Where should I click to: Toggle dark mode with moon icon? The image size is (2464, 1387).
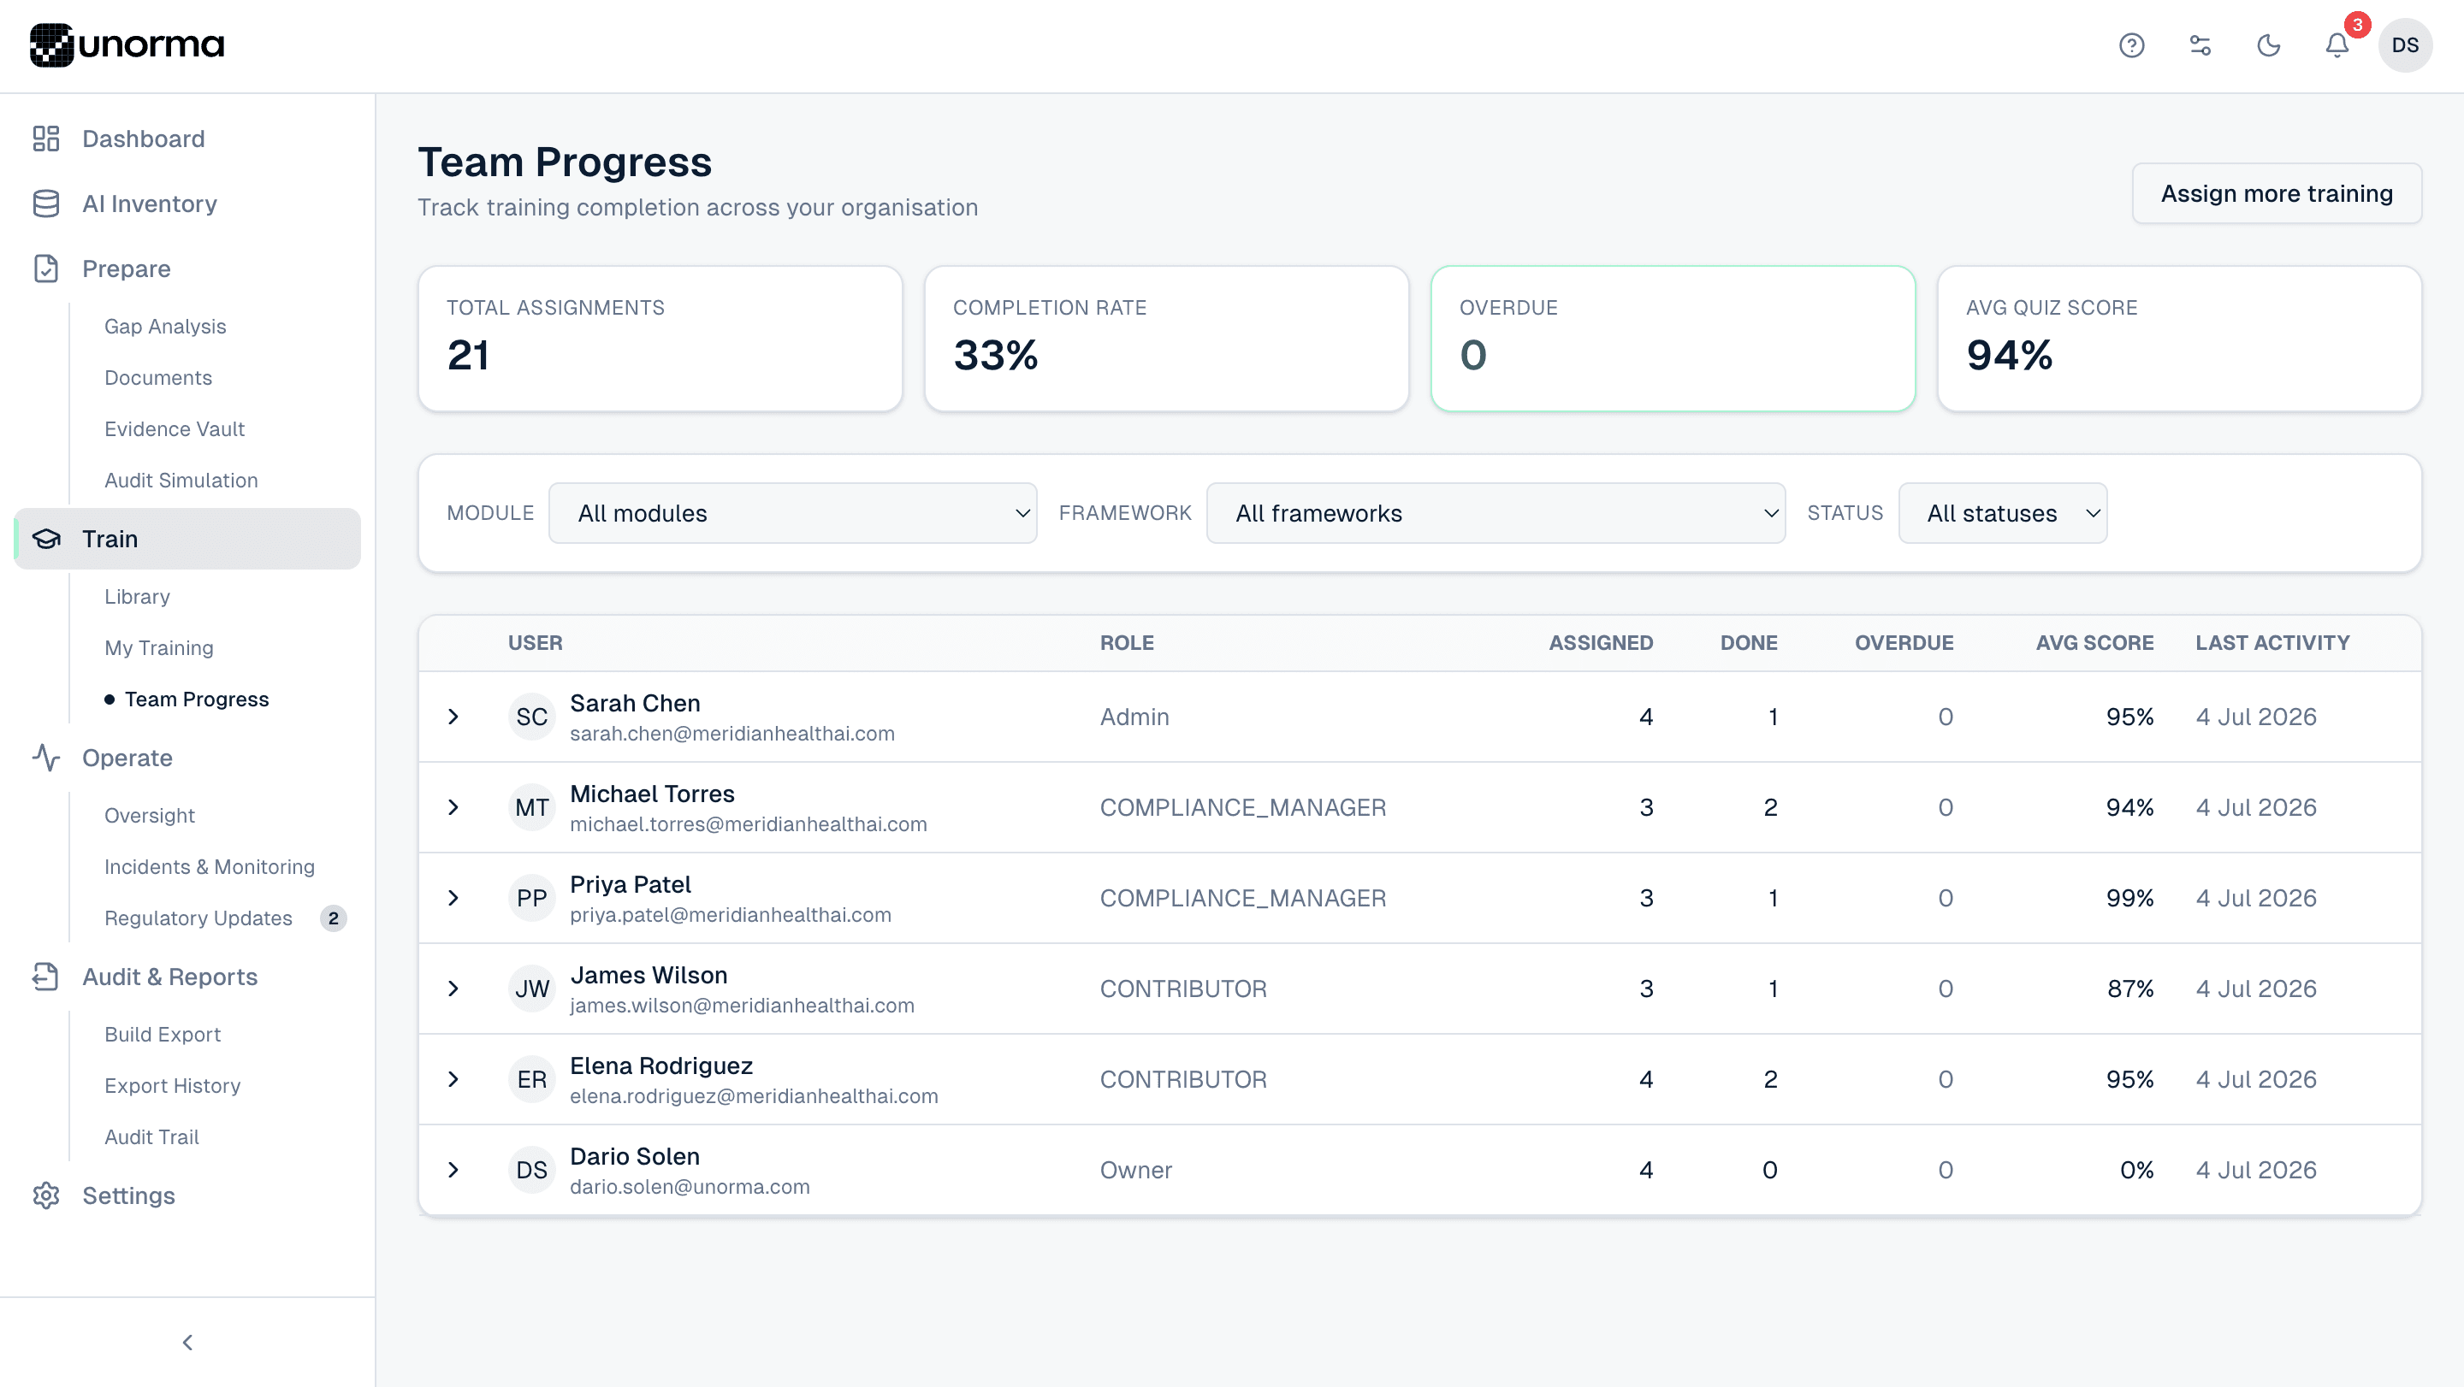pos(2268,45)
